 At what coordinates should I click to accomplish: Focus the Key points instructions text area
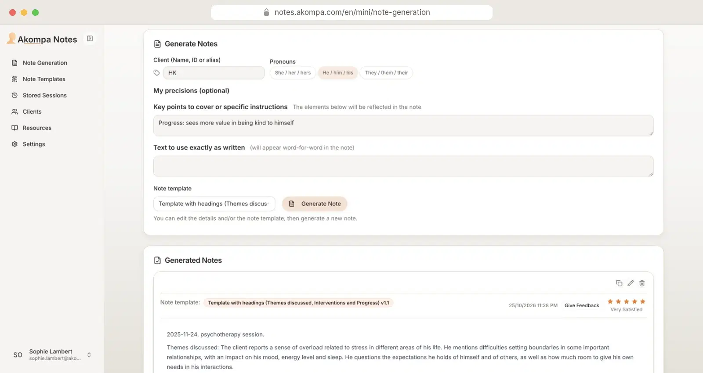(403, 126)
